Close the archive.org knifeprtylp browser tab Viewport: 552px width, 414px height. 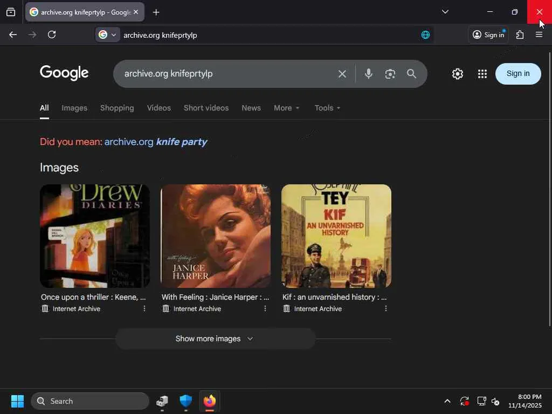pyautogui.click(x=136, y=12)
